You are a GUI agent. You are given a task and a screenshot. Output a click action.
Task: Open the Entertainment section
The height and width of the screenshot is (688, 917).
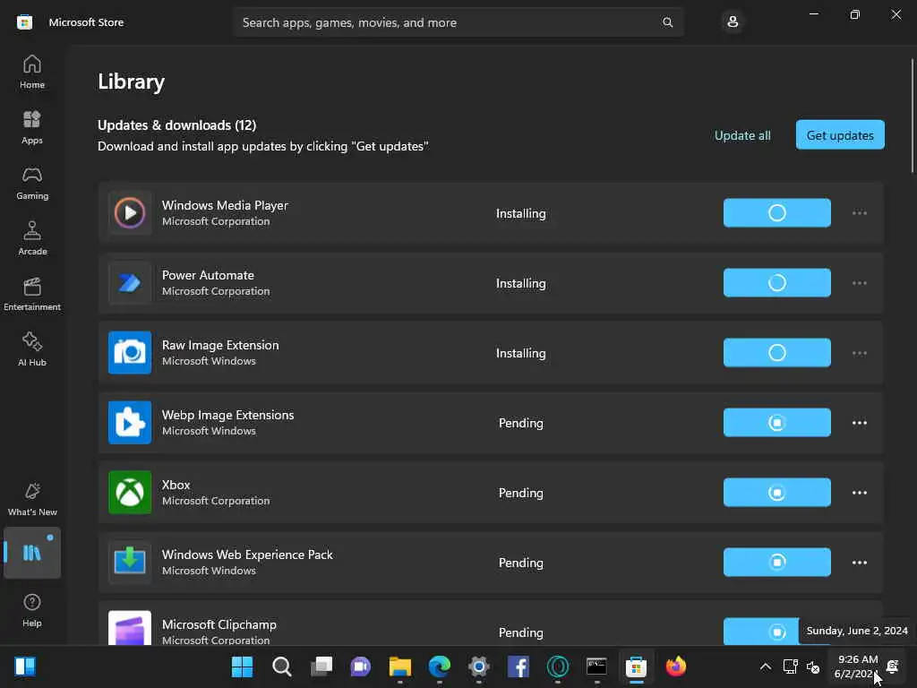tap(32, 294)
